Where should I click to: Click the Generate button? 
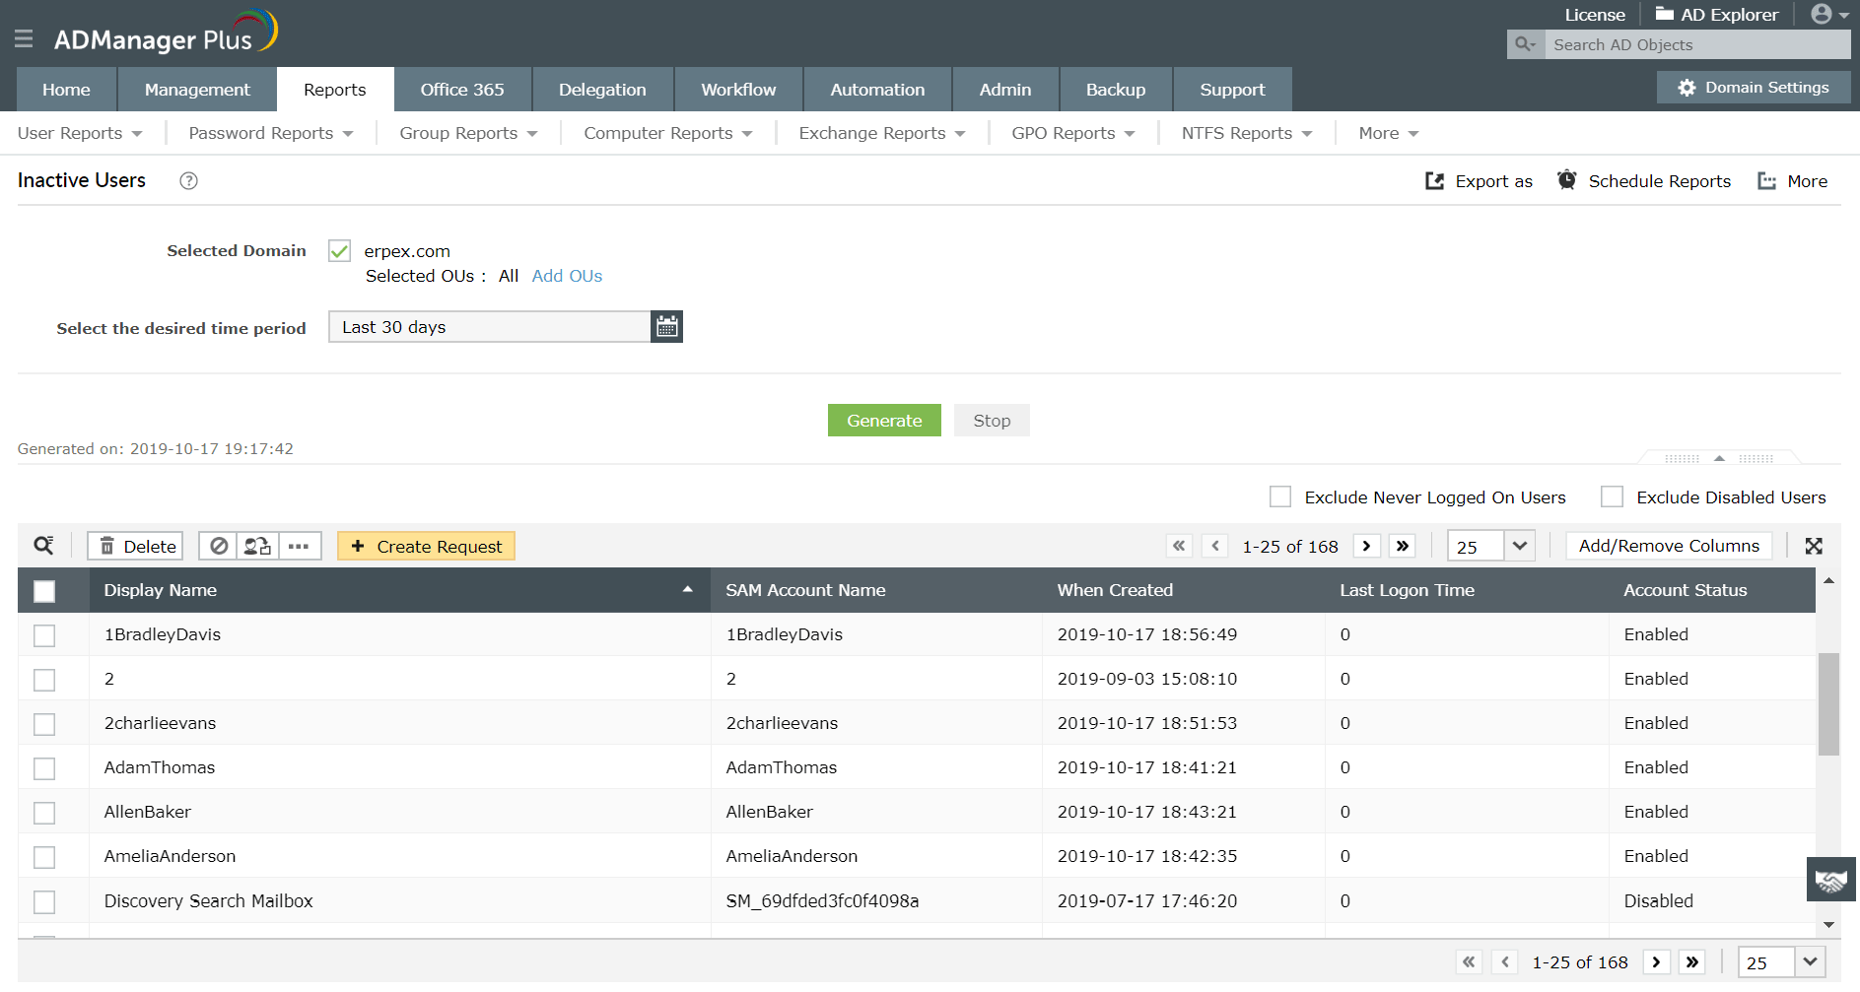883,420
